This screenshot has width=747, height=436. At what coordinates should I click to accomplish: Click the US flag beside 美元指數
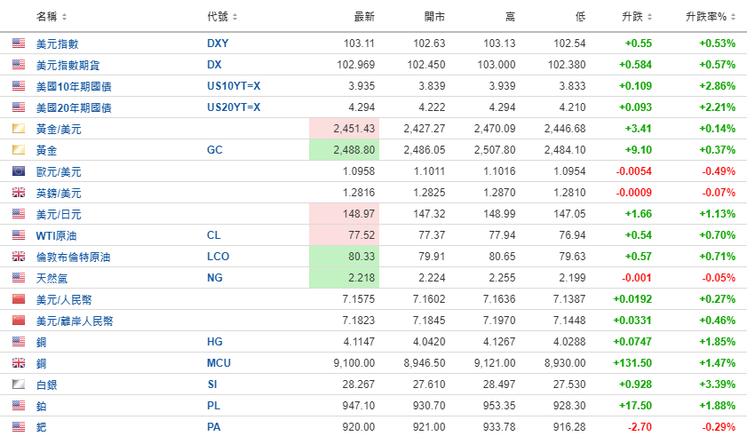[x=19, y=44]
